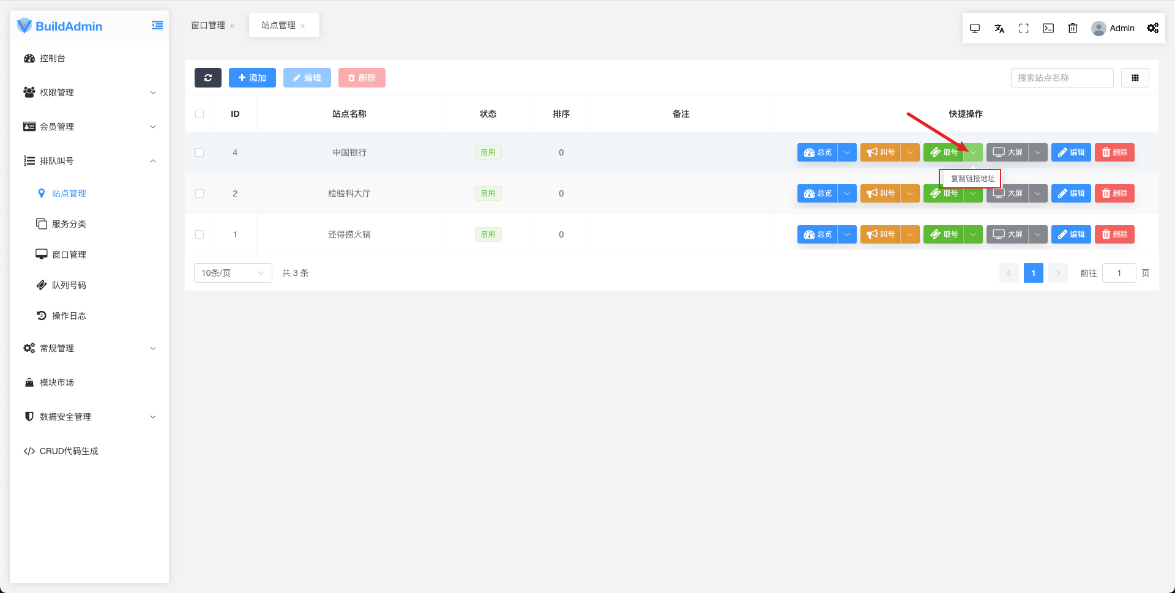Select all rows with header checkbox
The height and width of the screenshot is (593, 1175).
click(200, 114)
